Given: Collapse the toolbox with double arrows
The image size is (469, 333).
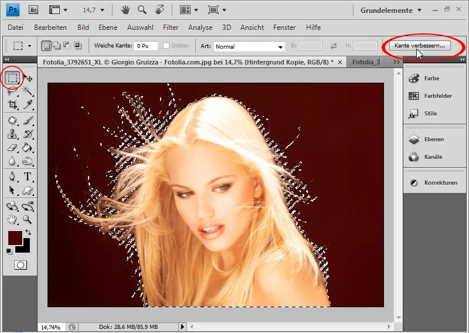Looking at the screenshot, I should (x=7, y=60).
